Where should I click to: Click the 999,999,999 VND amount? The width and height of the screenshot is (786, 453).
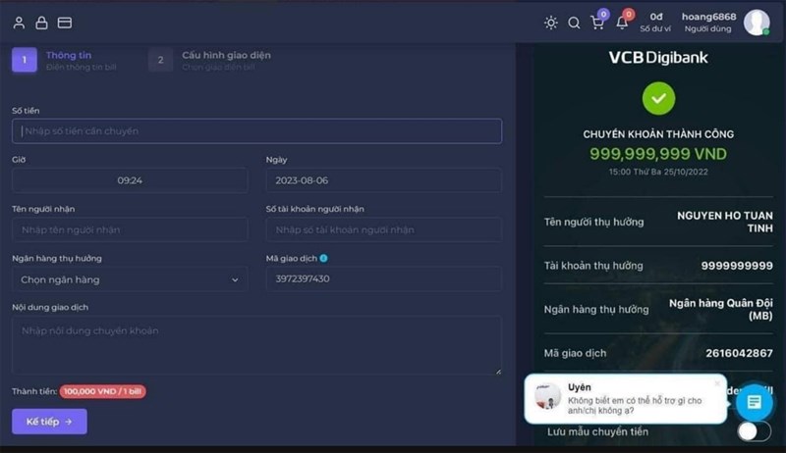[658, 154]
